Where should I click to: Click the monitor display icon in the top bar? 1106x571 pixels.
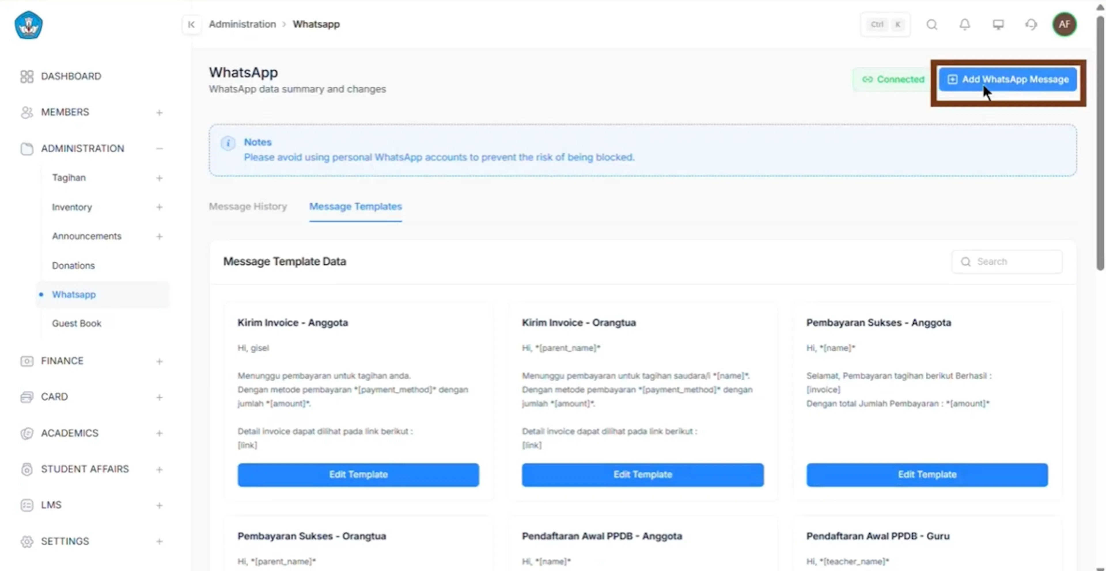[x=998, y=24]
